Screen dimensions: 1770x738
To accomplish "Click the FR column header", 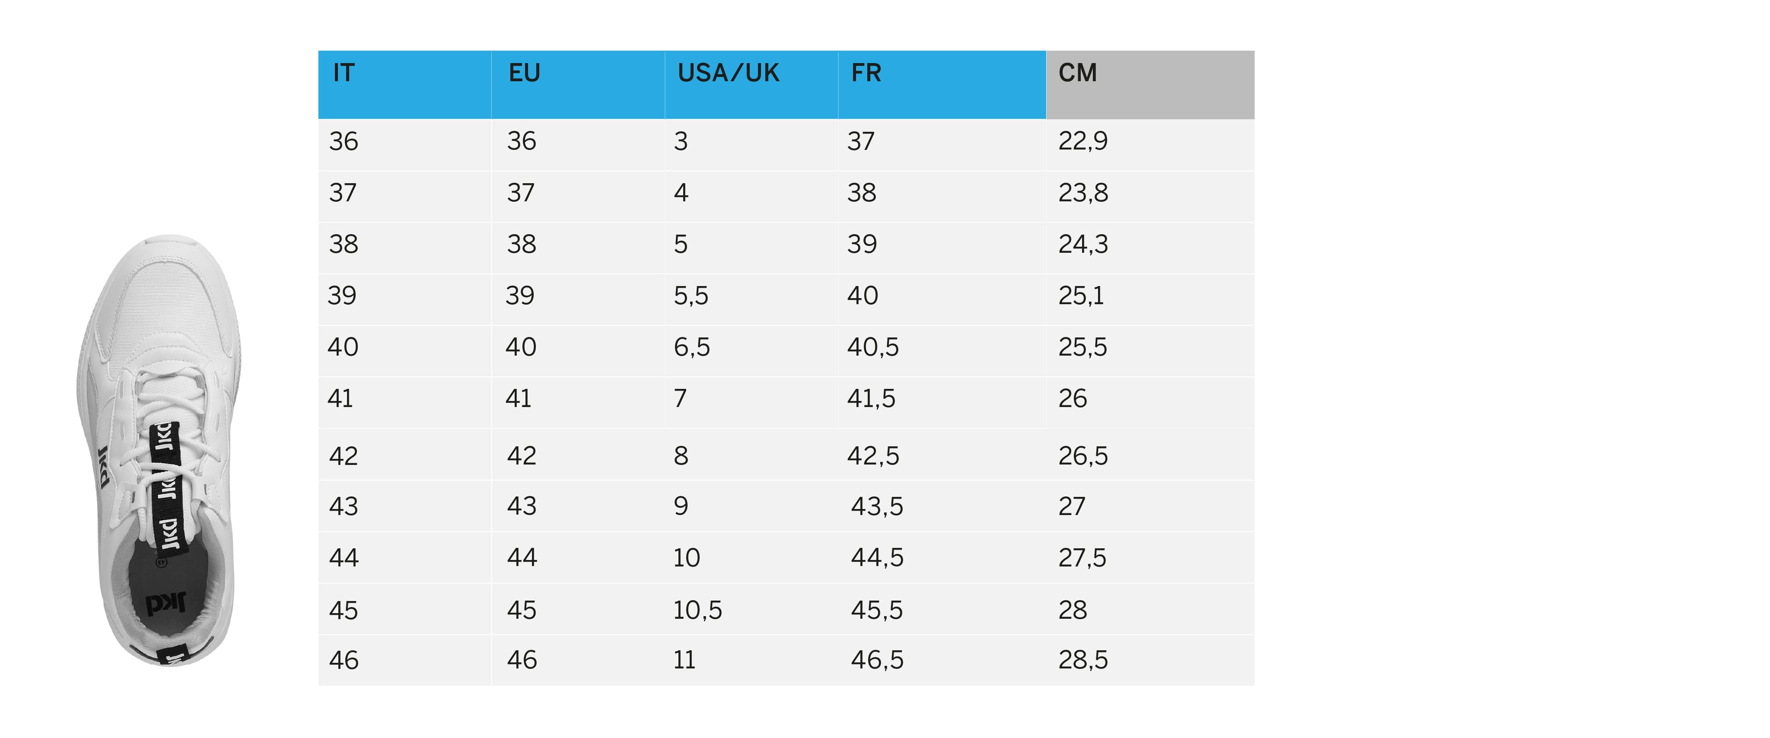I will (866, 73).
